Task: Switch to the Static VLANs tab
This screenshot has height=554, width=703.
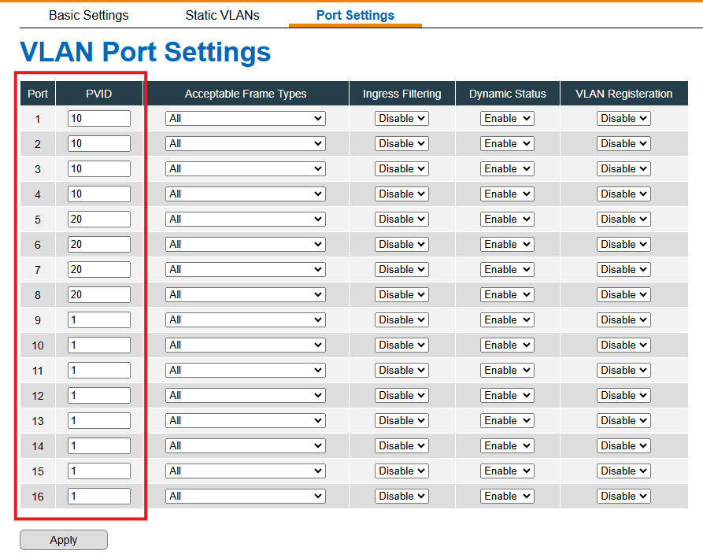Action: click(x=222, y=15)
